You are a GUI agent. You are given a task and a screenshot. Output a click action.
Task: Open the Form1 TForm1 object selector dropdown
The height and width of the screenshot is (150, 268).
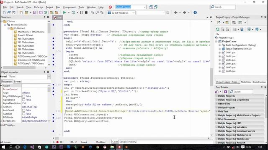coord(49,77)
